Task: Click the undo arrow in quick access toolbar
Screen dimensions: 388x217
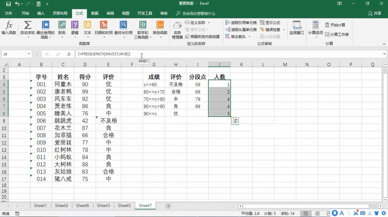Action: pos(17,4)
